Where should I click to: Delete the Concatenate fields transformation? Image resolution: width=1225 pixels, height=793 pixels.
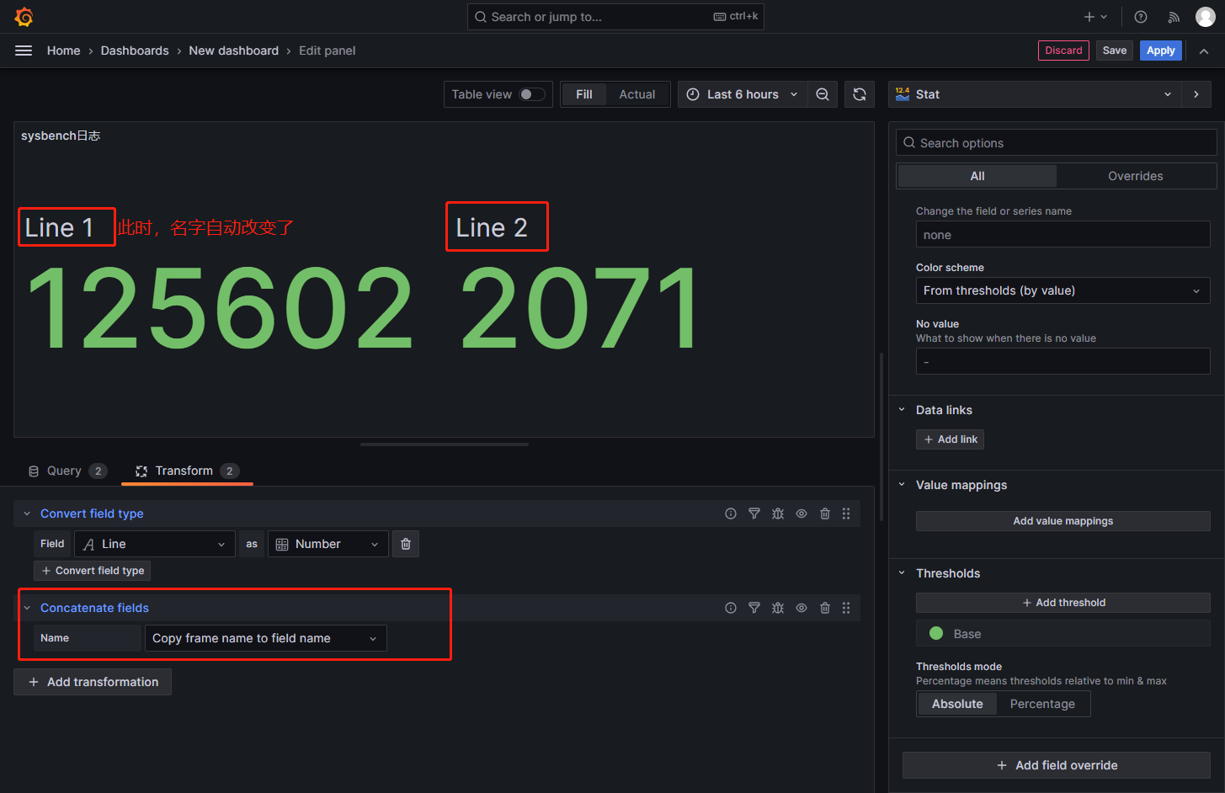click(x=825, y=608)
